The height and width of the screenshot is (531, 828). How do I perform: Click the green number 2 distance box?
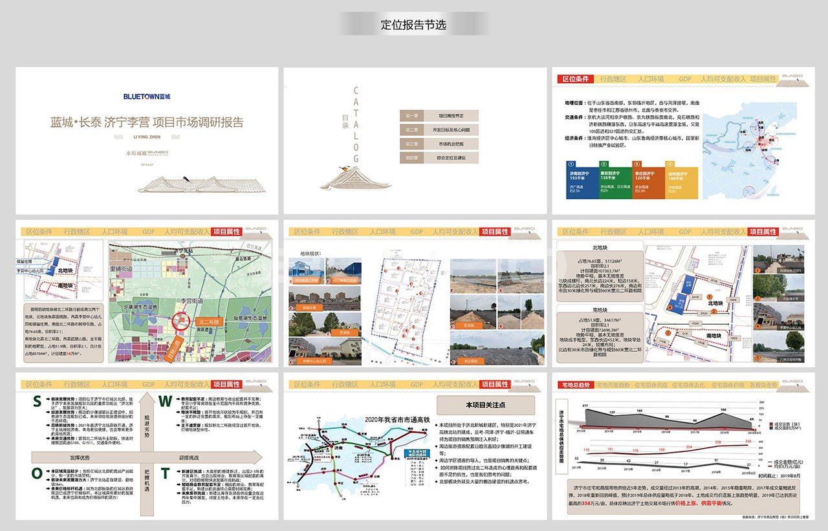point(614,179)
